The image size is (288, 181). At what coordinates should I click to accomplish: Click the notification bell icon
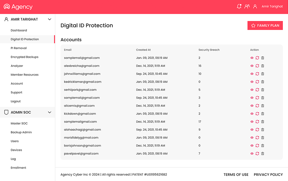click(x=239, y=6)
